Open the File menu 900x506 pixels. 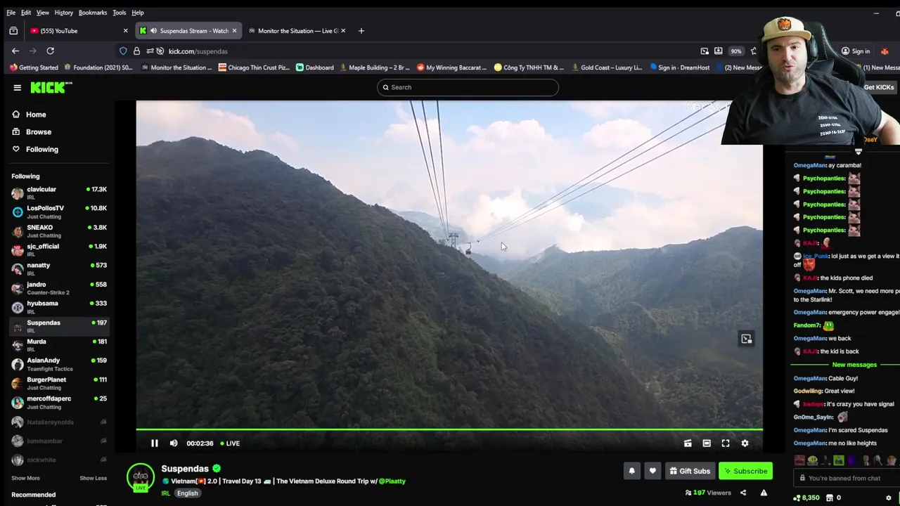(11, 13)
